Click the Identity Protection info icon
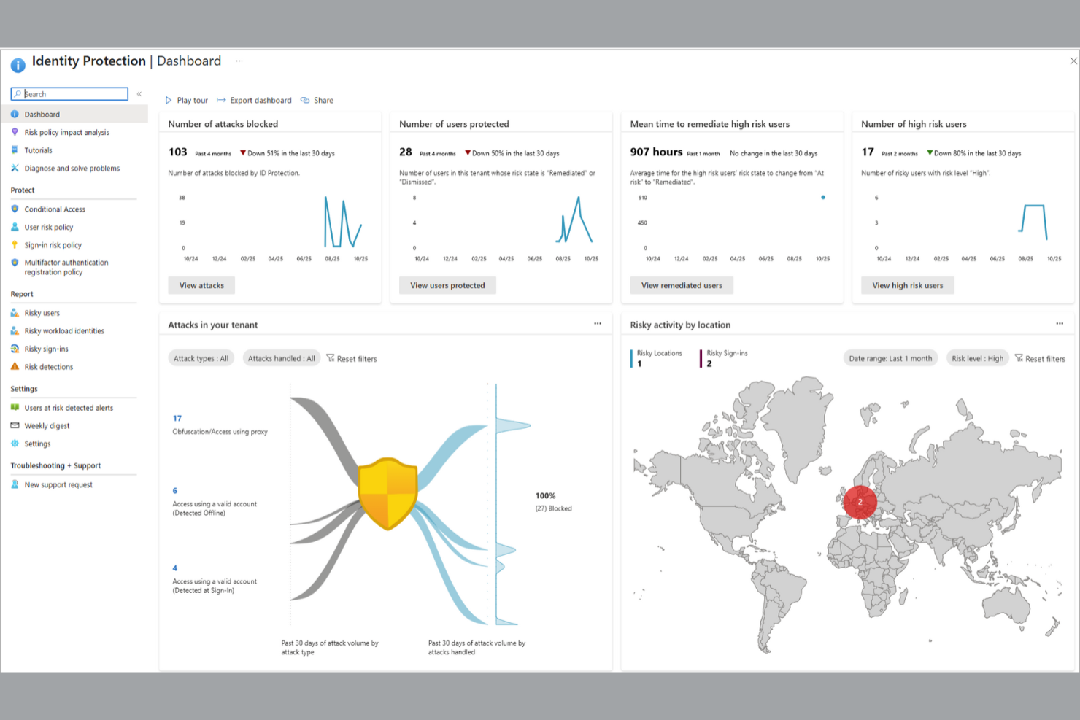The image size is (1080, 720). (18, 66)
